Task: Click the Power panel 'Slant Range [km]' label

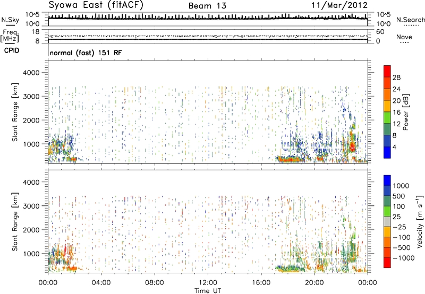Action: click(15, 112)
